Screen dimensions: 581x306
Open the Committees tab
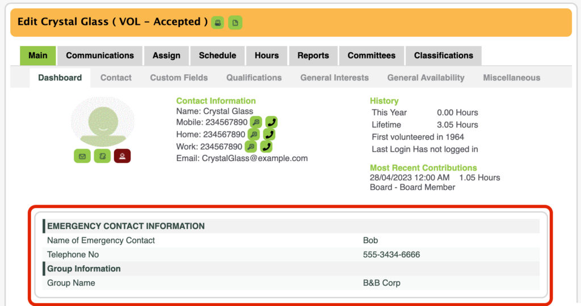[372, 56]
